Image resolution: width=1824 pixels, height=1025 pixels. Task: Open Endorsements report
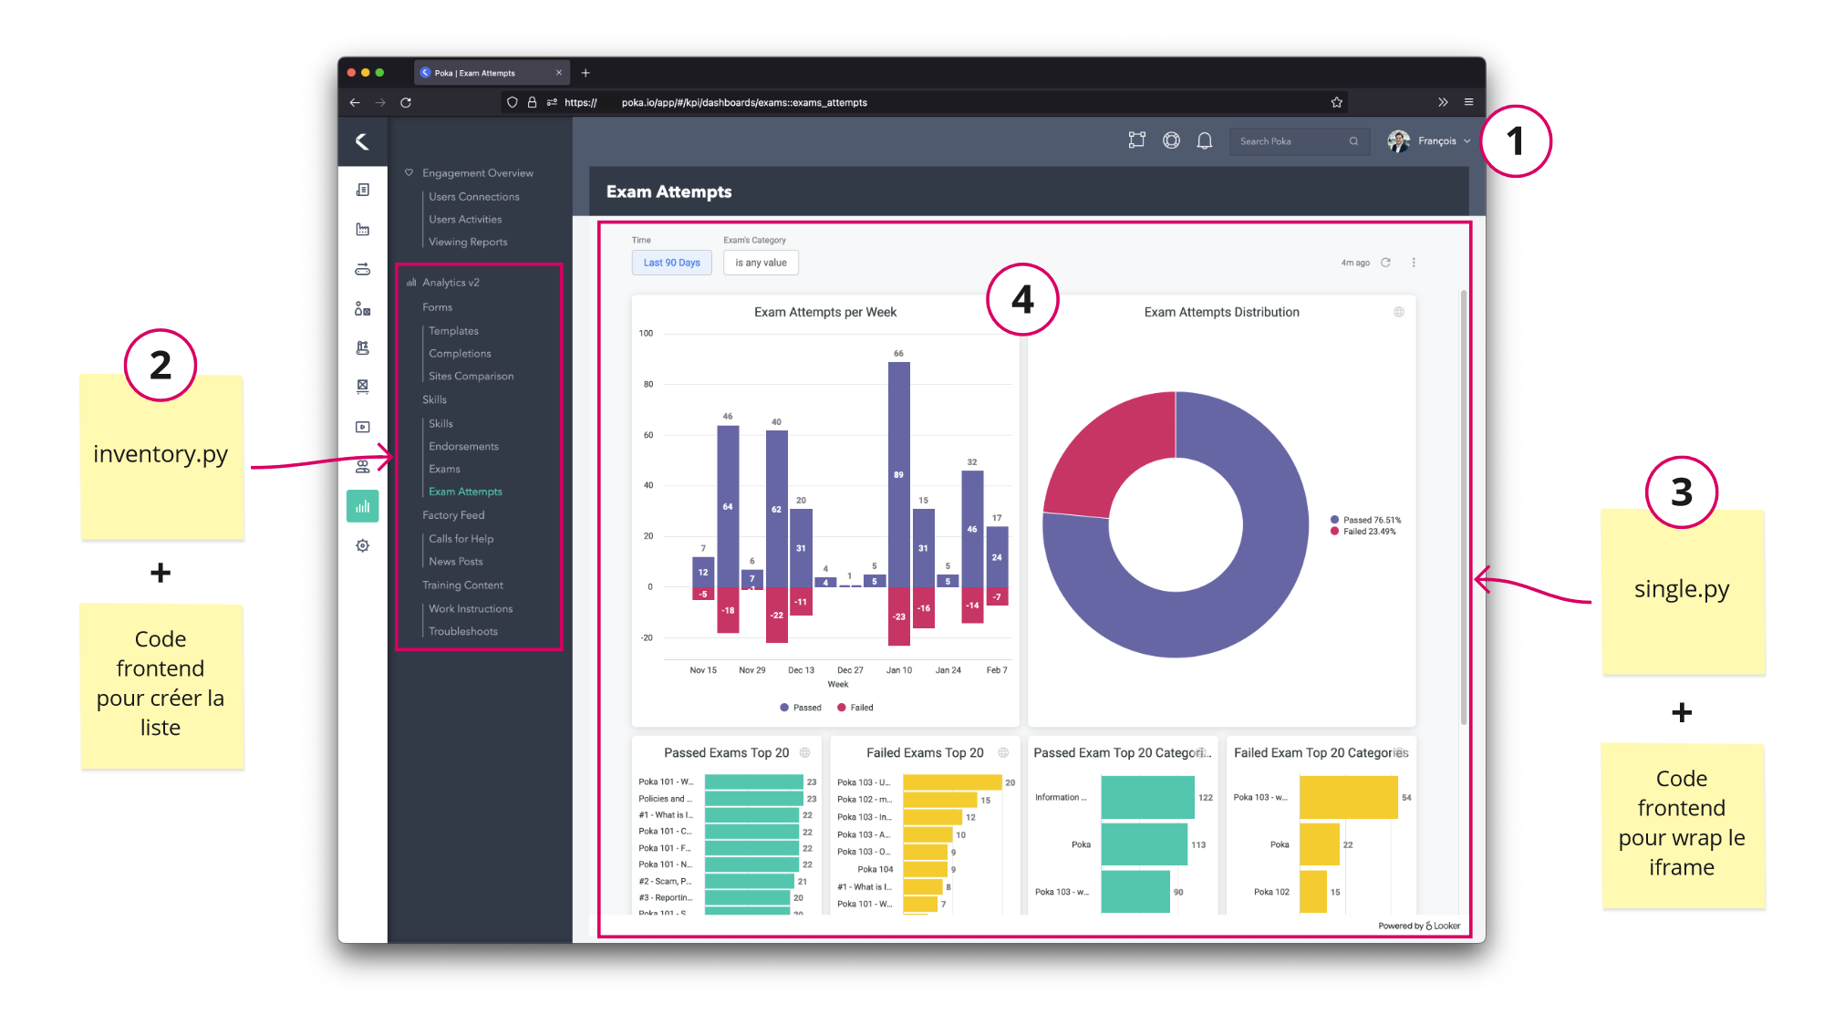(x=463, y=447)
